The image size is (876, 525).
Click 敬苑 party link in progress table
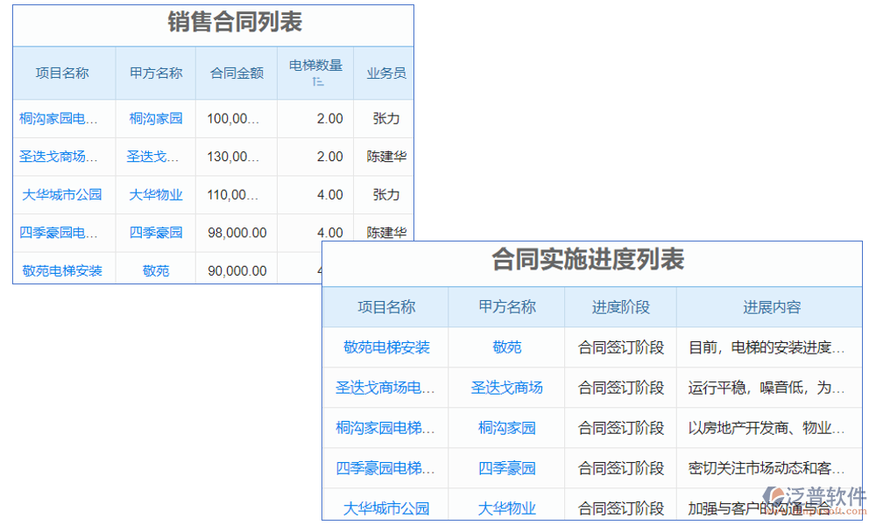point(506,347)
